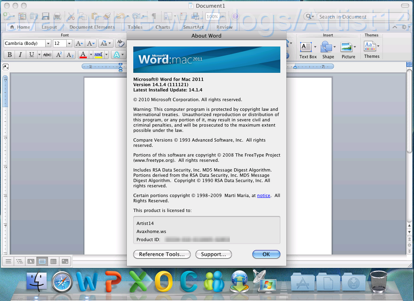The image size is (414, 301).
Task: Open underline style options arrow
Action: tap(39, 55)
